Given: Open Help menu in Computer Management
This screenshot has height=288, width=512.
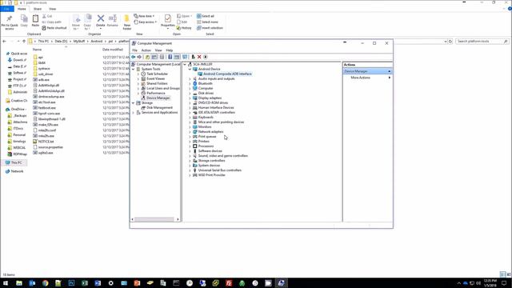Looking at the screenshot, I should (169, 50).
